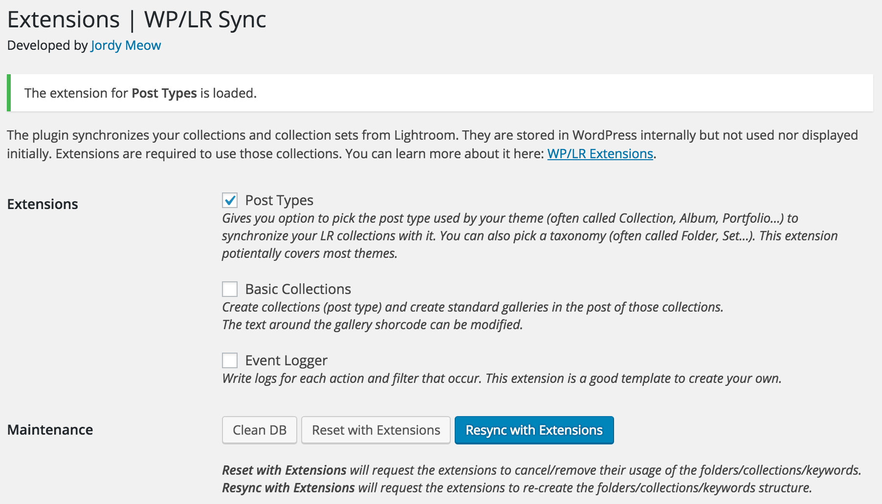This screenshot has width=882, height=504.
Task: Click the Clean DB button
Action: pyautogui.click(x=260, y=430)
